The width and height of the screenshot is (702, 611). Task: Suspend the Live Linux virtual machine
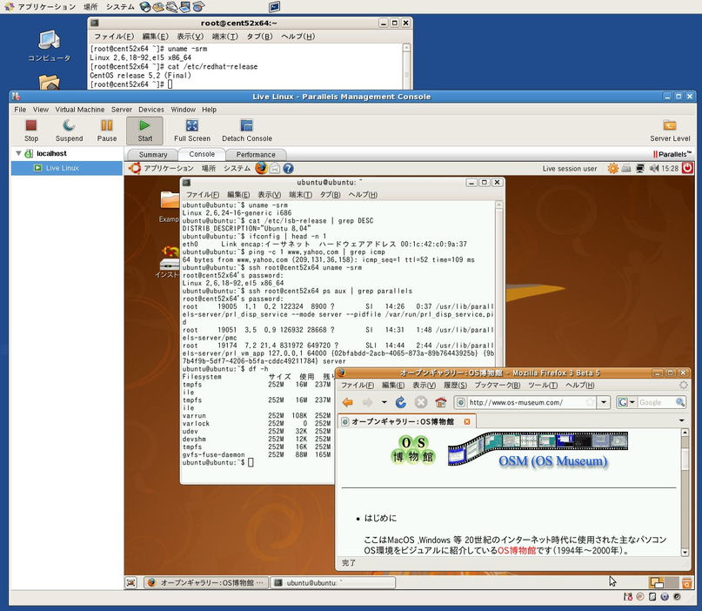coord(69,131)
